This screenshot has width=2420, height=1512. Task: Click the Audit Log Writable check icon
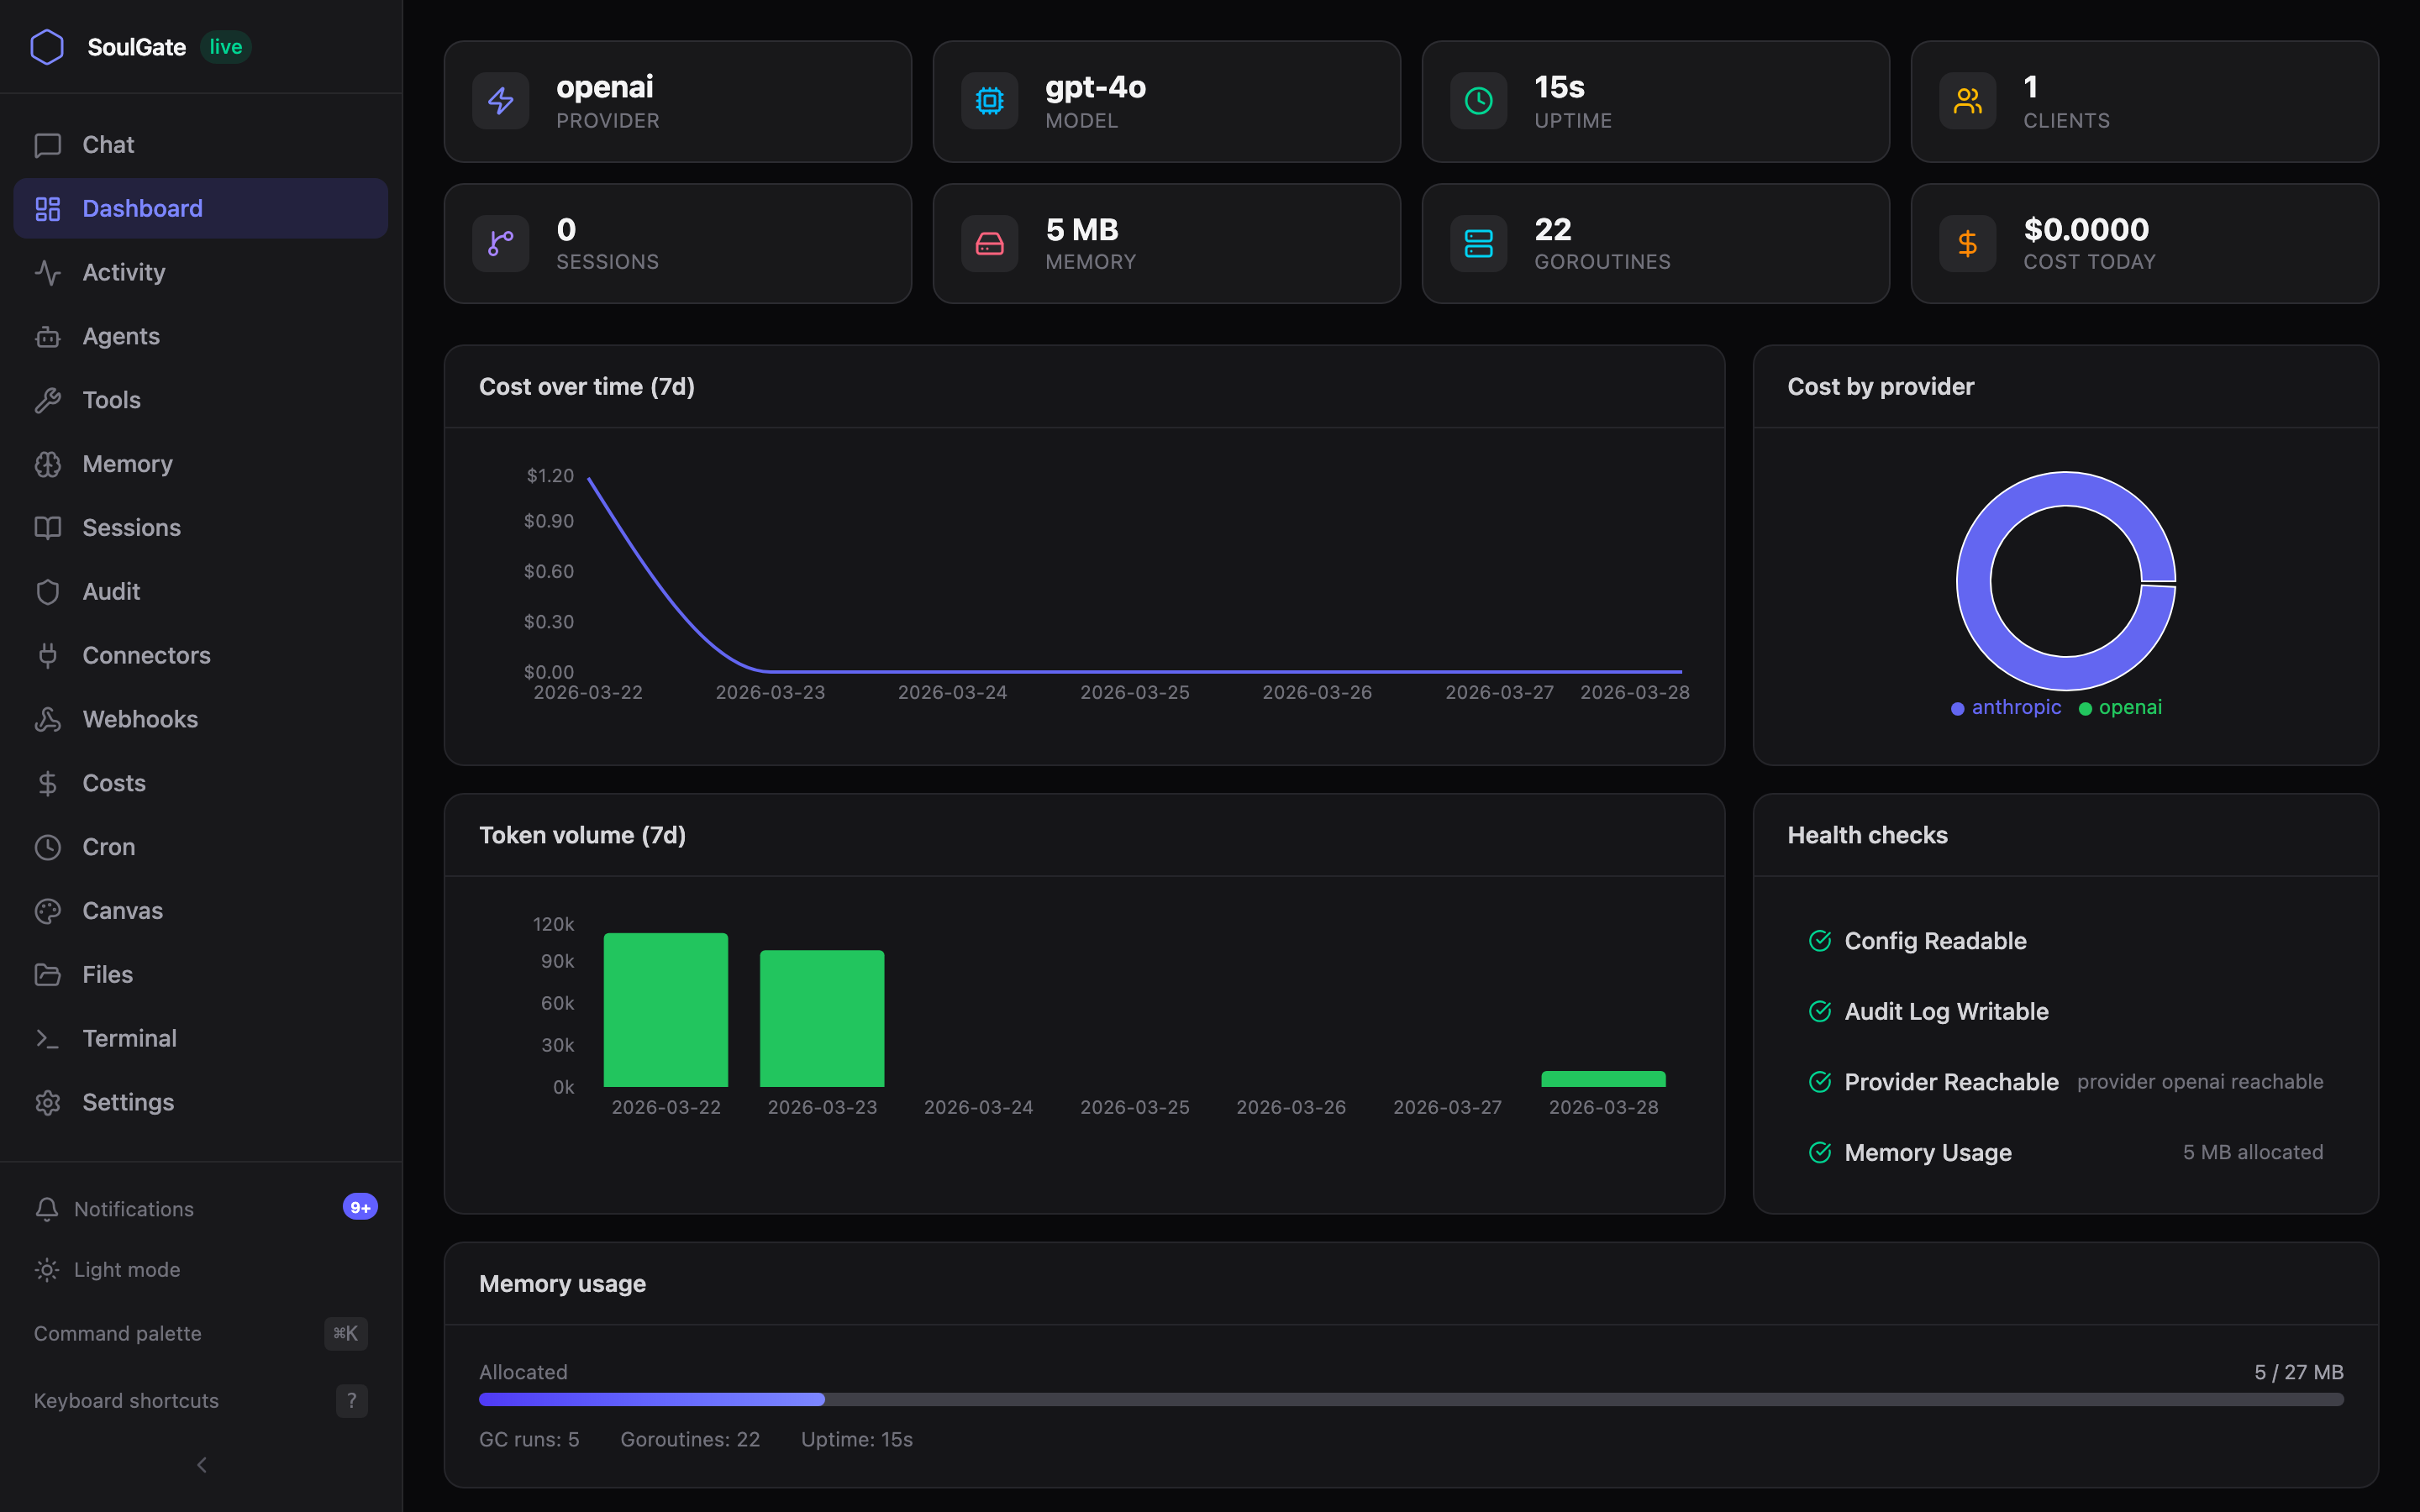point(1820,1012)
